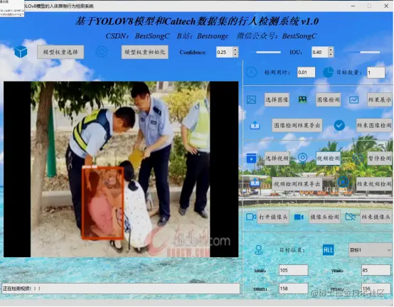This screenshot has height=307, width=394.
Task: Click the record circle icon beside 结束视频检测
Action: point(343,182)
